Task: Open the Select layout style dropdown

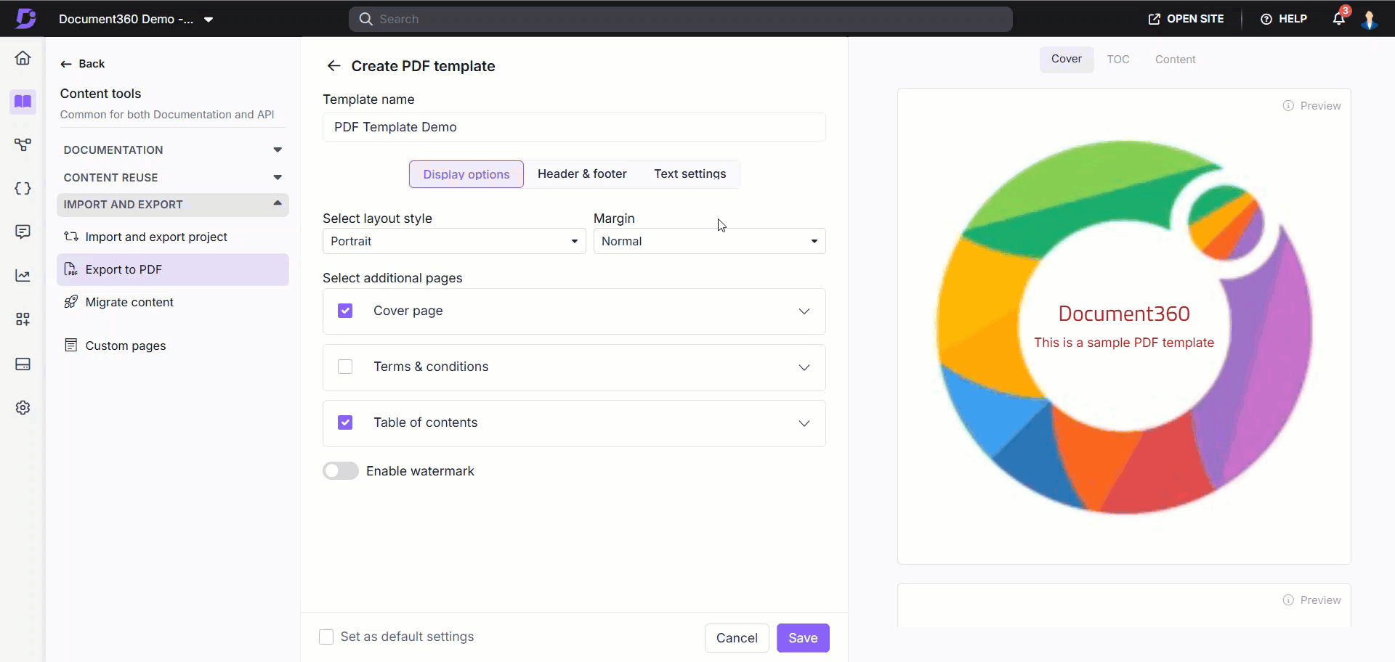Action: [x=453, y=241]
